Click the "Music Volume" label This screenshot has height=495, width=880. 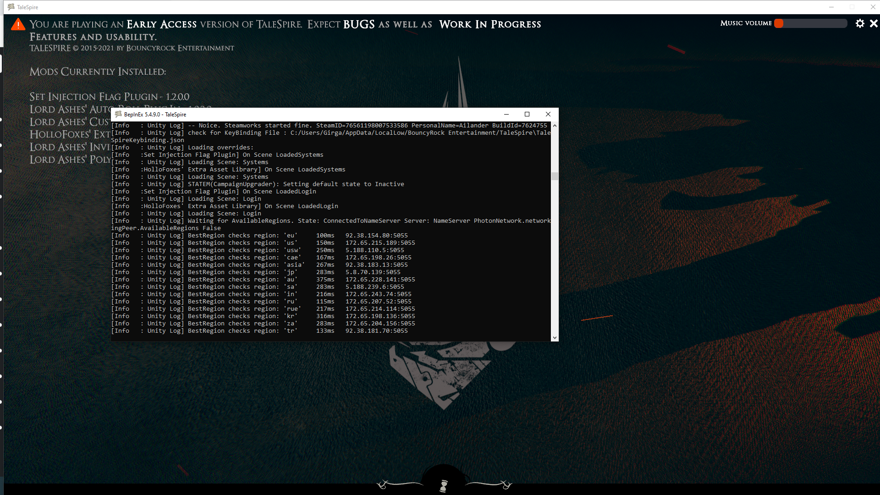(746, 23)
